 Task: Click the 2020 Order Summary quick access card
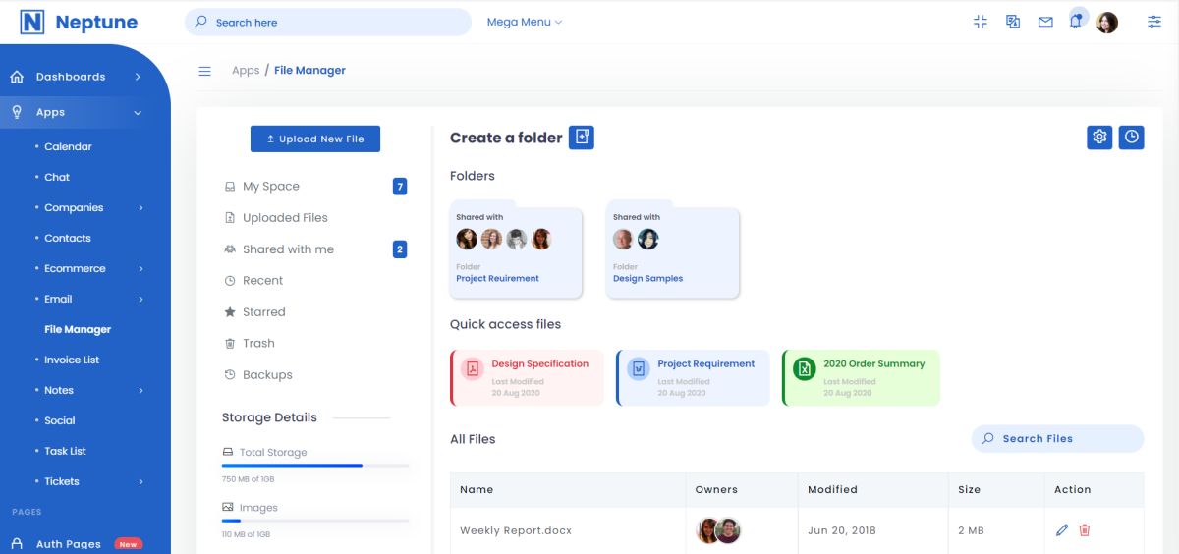tap(861, 377)
